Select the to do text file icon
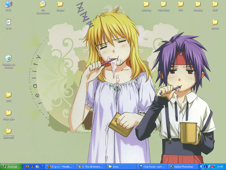 click(x=9, y=24)
